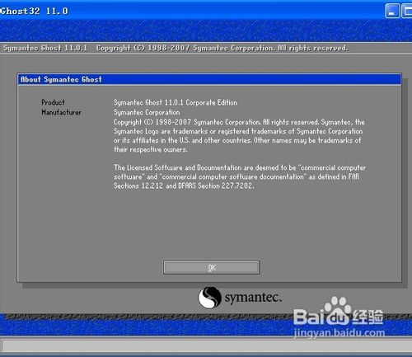
Task: Click the About Symantec Ghost dialog title bar
Action: pyautogui.click(x=209, y=79)
